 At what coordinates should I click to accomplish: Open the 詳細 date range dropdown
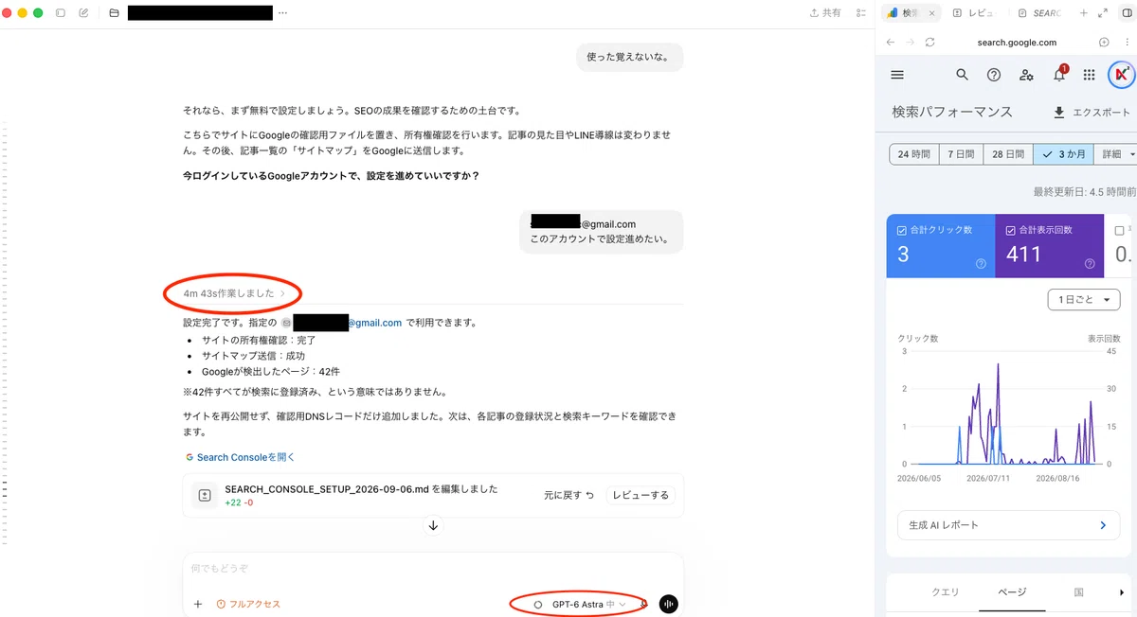[x=1115, y=153]
